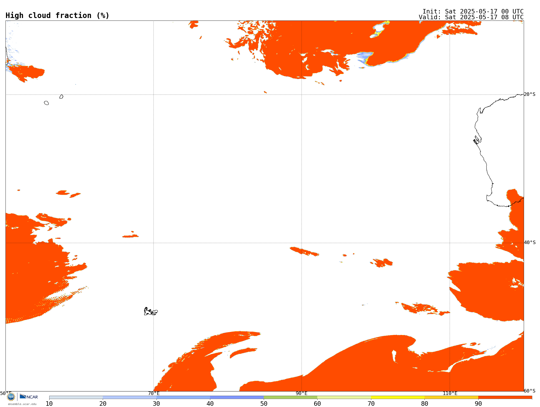Image resolution: width=540 pixels, height=407 pixels.
Task: Click the 80–90 gold colorbar segment
Action: [451, 397]
